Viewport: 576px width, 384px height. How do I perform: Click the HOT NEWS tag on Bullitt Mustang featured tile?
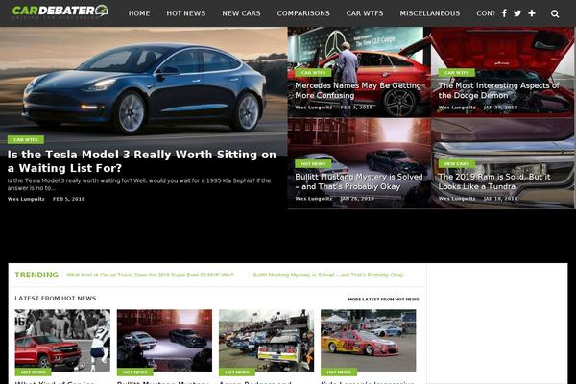click(x=313, y=163)
